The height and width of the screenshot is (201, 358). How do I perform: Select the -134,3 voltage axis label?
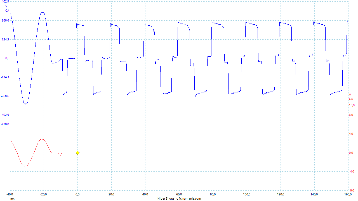tap(5, 77)
